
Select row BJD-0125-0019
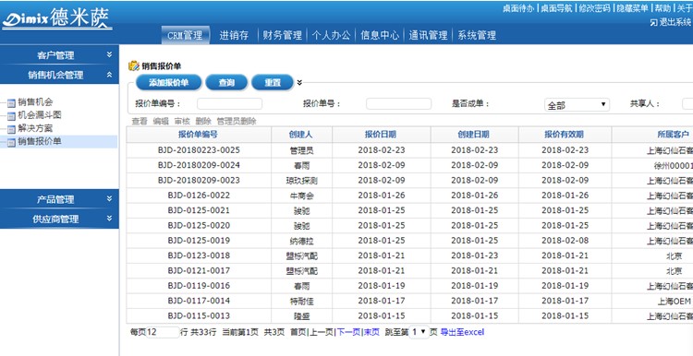409,241
